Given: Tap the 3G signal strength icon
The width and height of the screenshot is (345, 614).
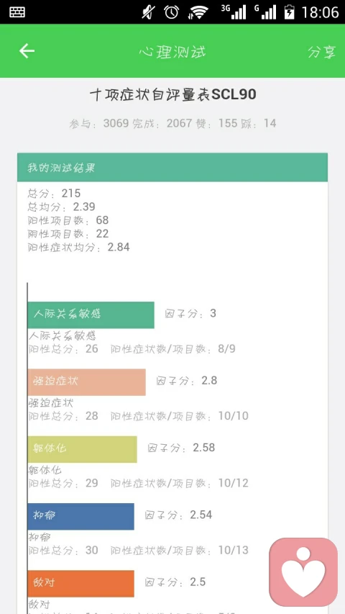Looking at the screenshot, I should pyautogui.click(x=234, y=12).
